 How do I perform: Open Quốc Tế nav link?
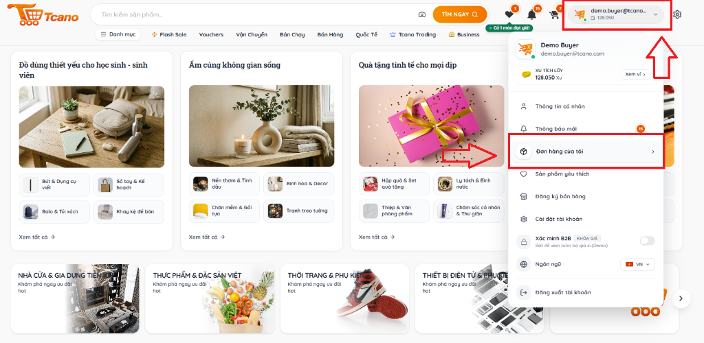pos(366,34)
